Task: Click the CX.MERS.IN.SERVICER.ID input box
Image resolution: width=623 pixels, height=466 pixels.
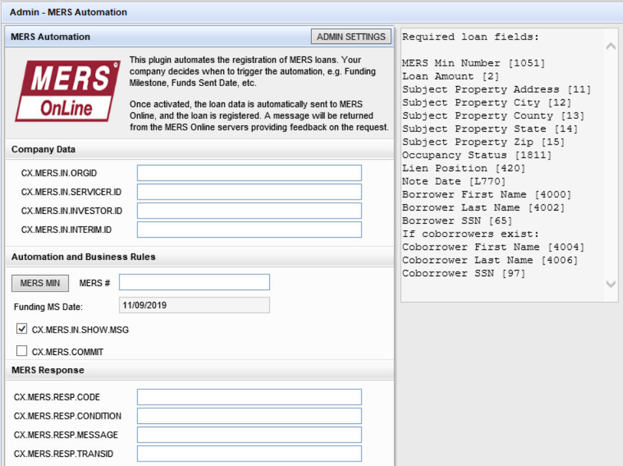Action: click(249, 192)
